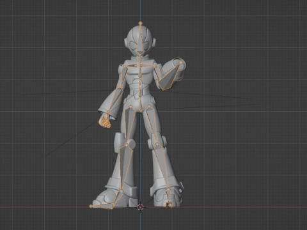Select the square toe bone on rear foot

(169, 205)
